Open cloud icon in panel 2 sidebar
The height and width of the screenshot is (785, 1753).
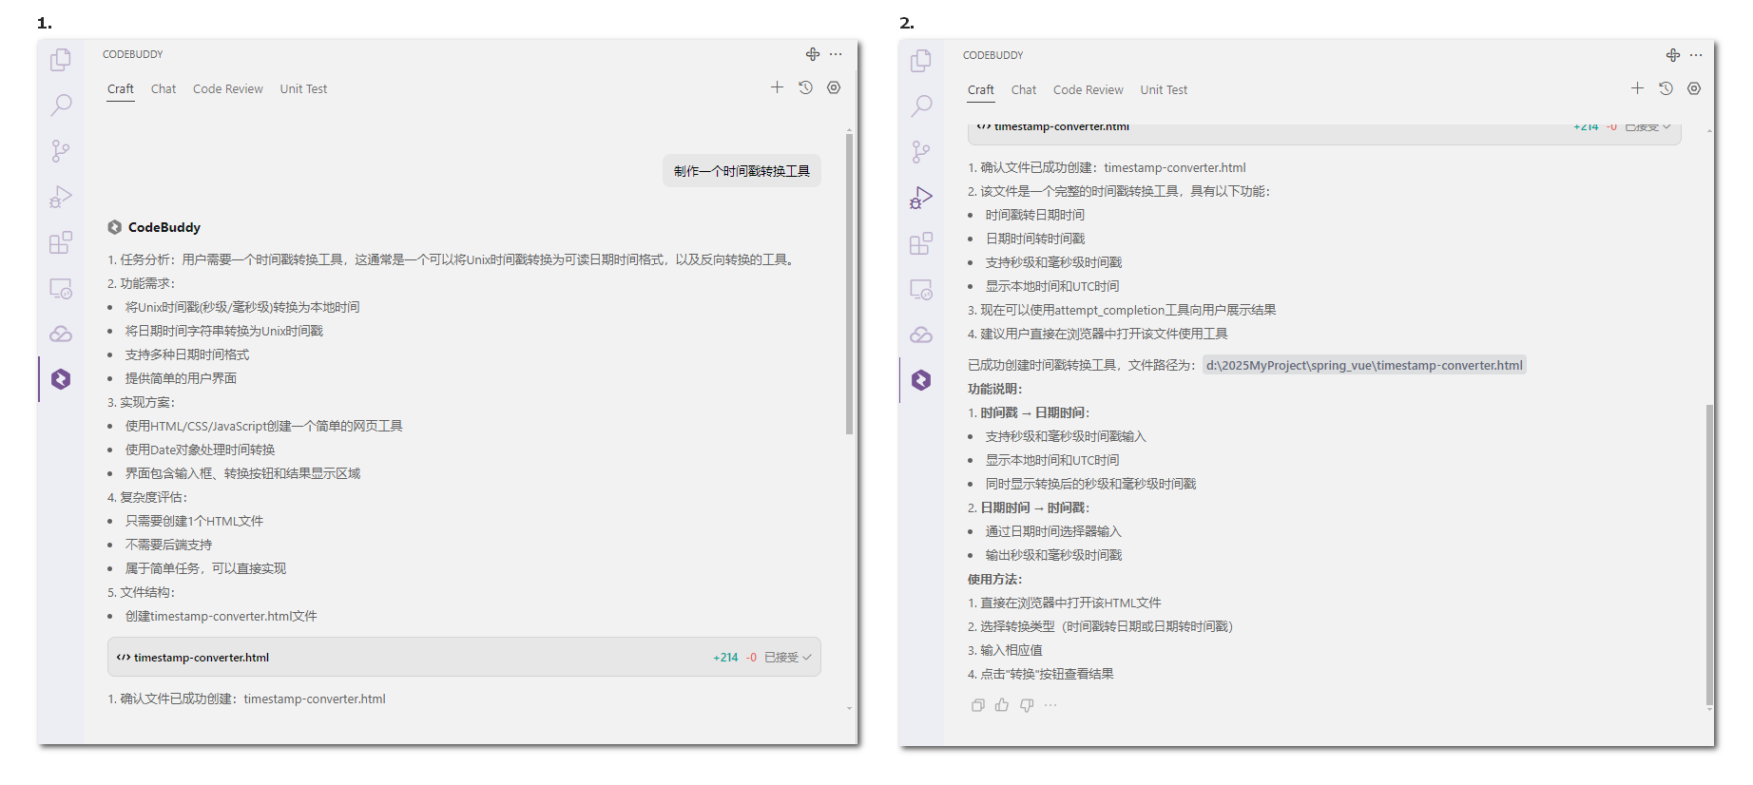coord(921,335)
